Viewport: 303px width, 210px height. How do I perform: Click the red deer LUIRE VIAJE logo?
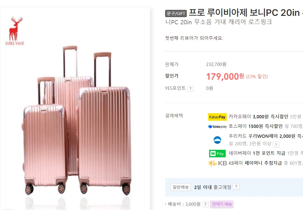(x=15, y=31)
